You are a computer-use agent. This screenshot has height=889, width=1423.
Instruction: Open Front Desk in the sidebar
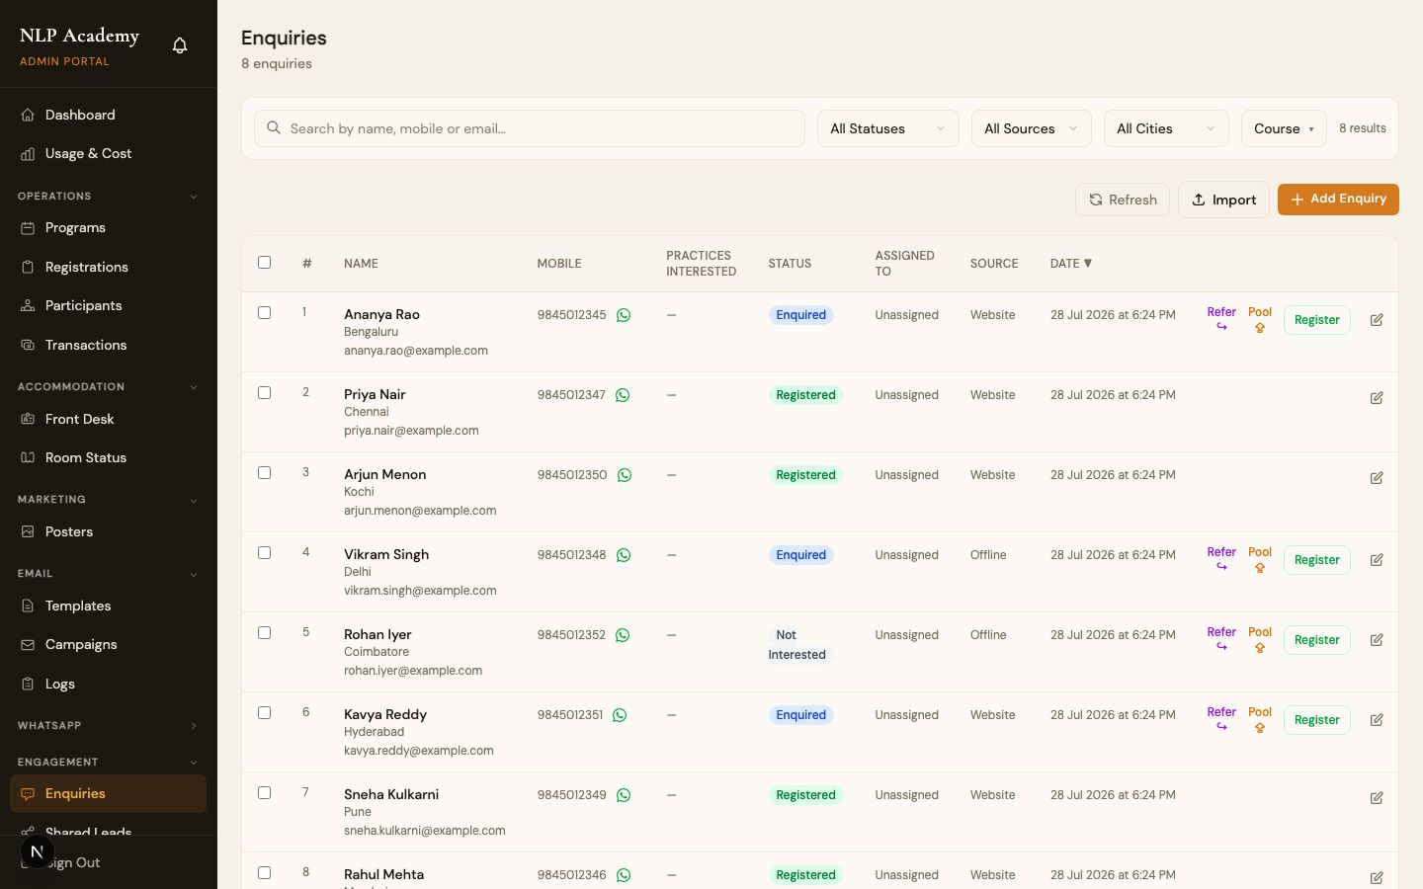pos(108,419)
